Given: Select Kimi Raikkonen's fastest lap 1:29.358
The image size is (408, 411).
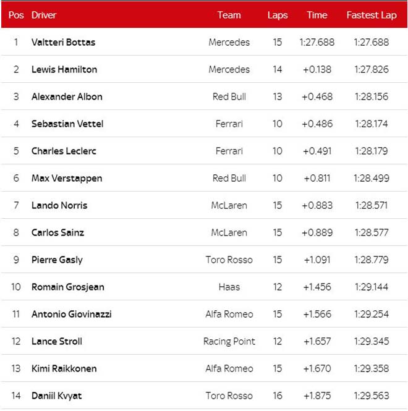Looking at the screenshot, I should pyautogui.click(x=372, y=369).
